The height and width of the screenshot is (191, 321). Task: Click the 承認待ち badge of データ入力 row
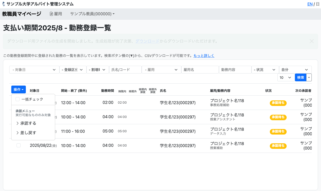pos(278,132)
